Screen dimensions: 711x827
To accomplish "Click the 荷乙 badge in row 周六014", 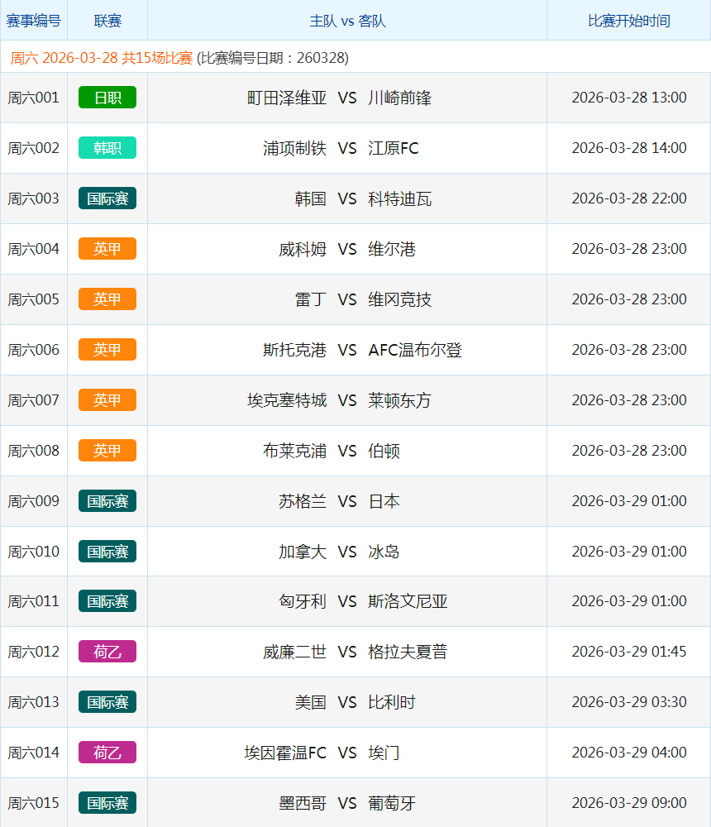I will (x=107, y=753).
